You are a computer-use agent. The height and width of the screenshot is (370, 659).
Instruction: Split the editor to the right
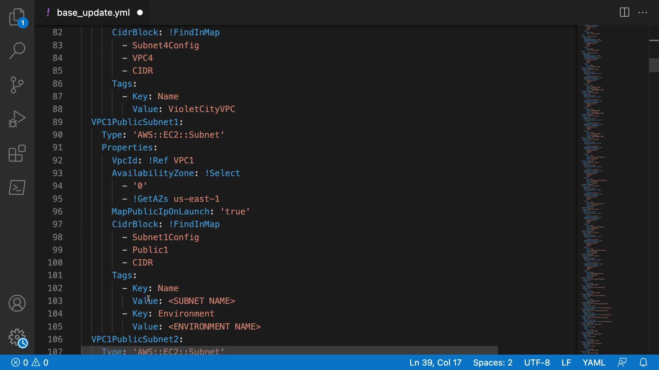624,13
